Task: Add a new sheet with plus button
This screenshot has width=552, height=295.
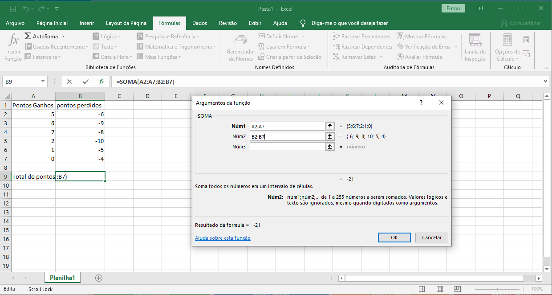Action: (x=99, y=278)
